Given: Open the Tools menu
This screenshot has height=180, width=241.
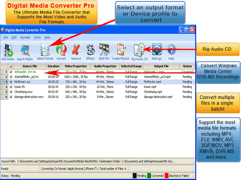Looking at the screenshot, I should click(x=37, y=38).
